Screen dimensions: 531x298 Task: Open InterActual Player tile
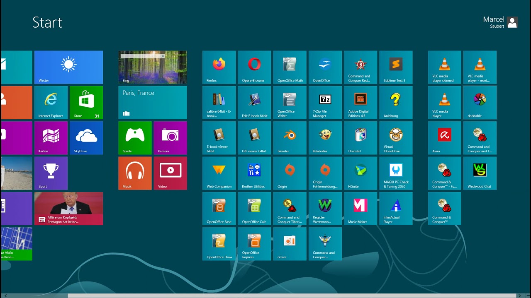396,209
